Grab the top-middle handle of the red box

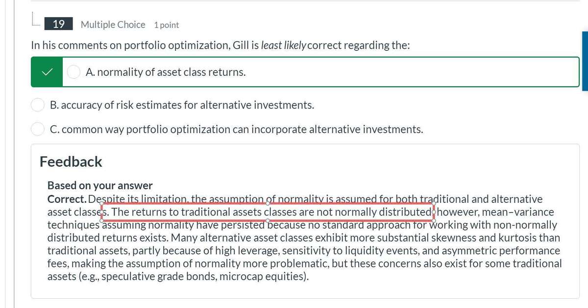268,203
